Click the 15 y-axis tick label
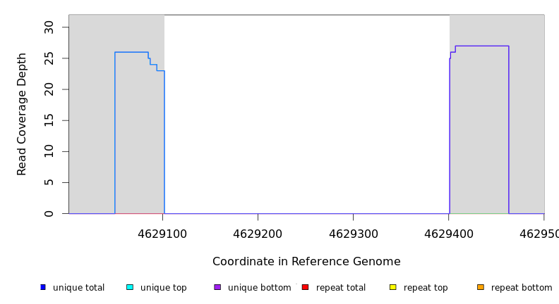 (49, 120)
